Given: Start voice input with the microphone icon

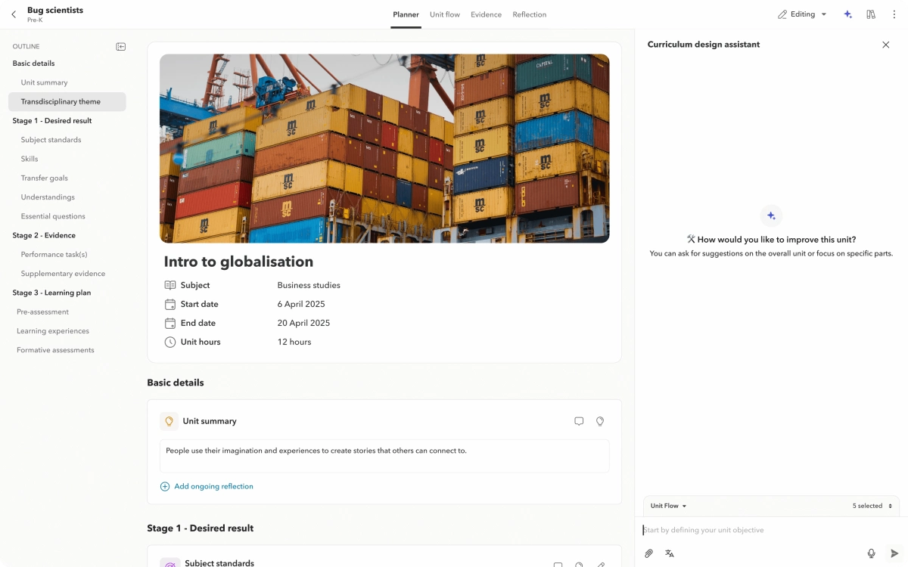Looking at the screenshot, I should [x=871, y=553].
